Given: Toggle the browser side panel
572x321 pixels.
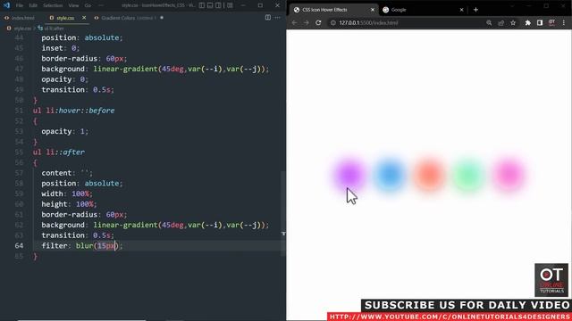Looking at the screenshot, I should tap(540, 22).
